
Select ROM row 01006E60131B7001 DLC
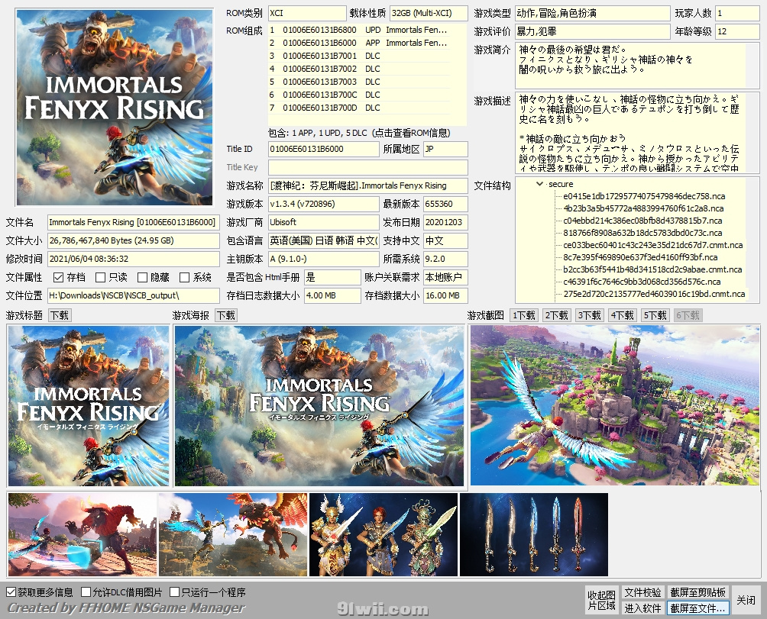(360, 56)
